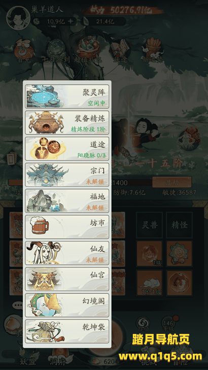This screenshot has width=208, height=370.
Task: Open the 幻境阁 butterfly entry
Action: 67,306
